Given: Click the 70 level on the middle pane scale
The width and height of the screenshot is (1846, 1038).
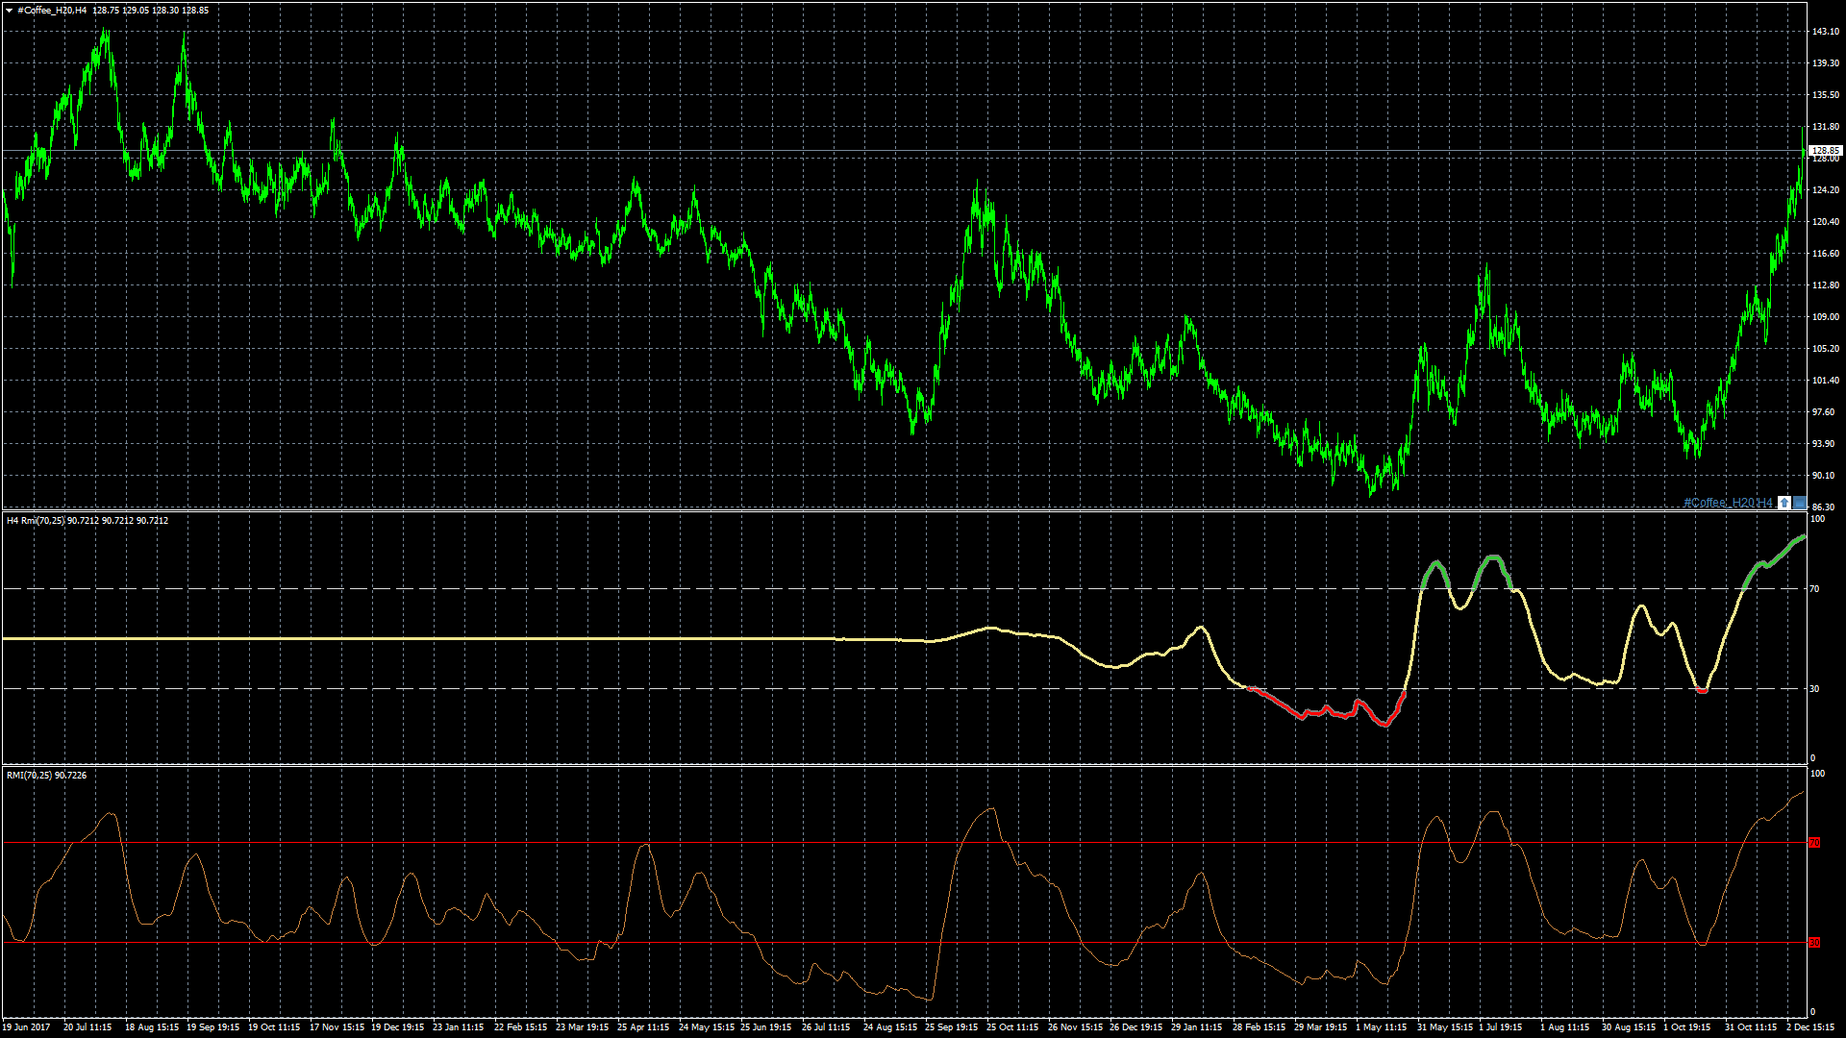Looking at the screenshot, I should click(1814, 589).
